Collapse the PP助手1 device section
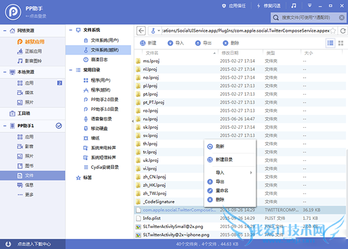 (5, 126)
